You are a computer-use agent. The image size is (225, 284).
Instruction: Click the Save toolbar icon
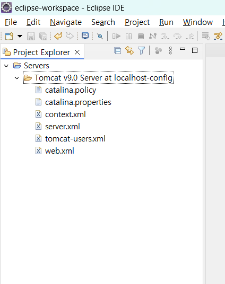31,36
